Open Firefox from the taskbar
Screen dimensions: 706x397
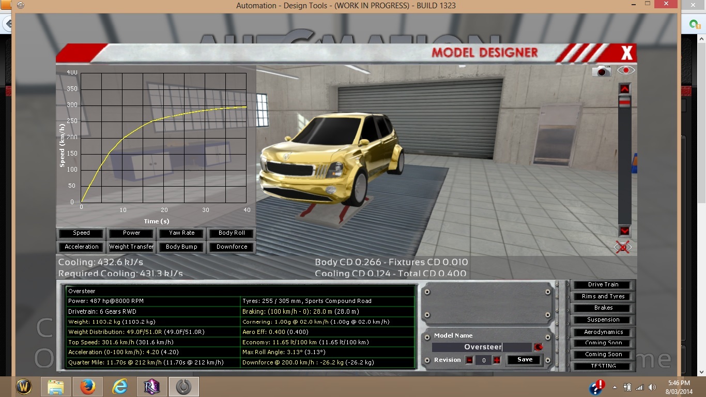88,387
